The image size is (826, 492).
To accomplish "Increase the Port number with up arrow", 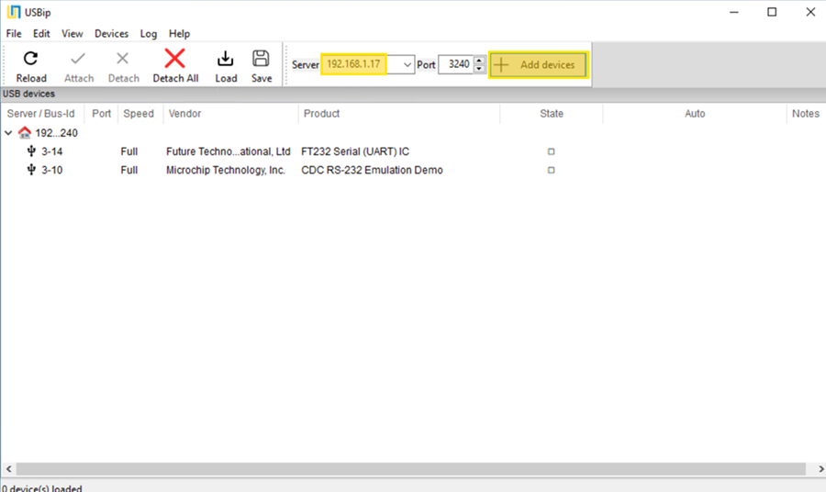I will (x=479, y=61).
